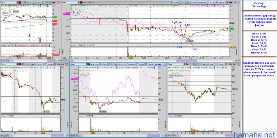This screenshot has width=277, height=138.
Task: Open Style menu in top-right INTC 1m chart
Action: (192, 3)
